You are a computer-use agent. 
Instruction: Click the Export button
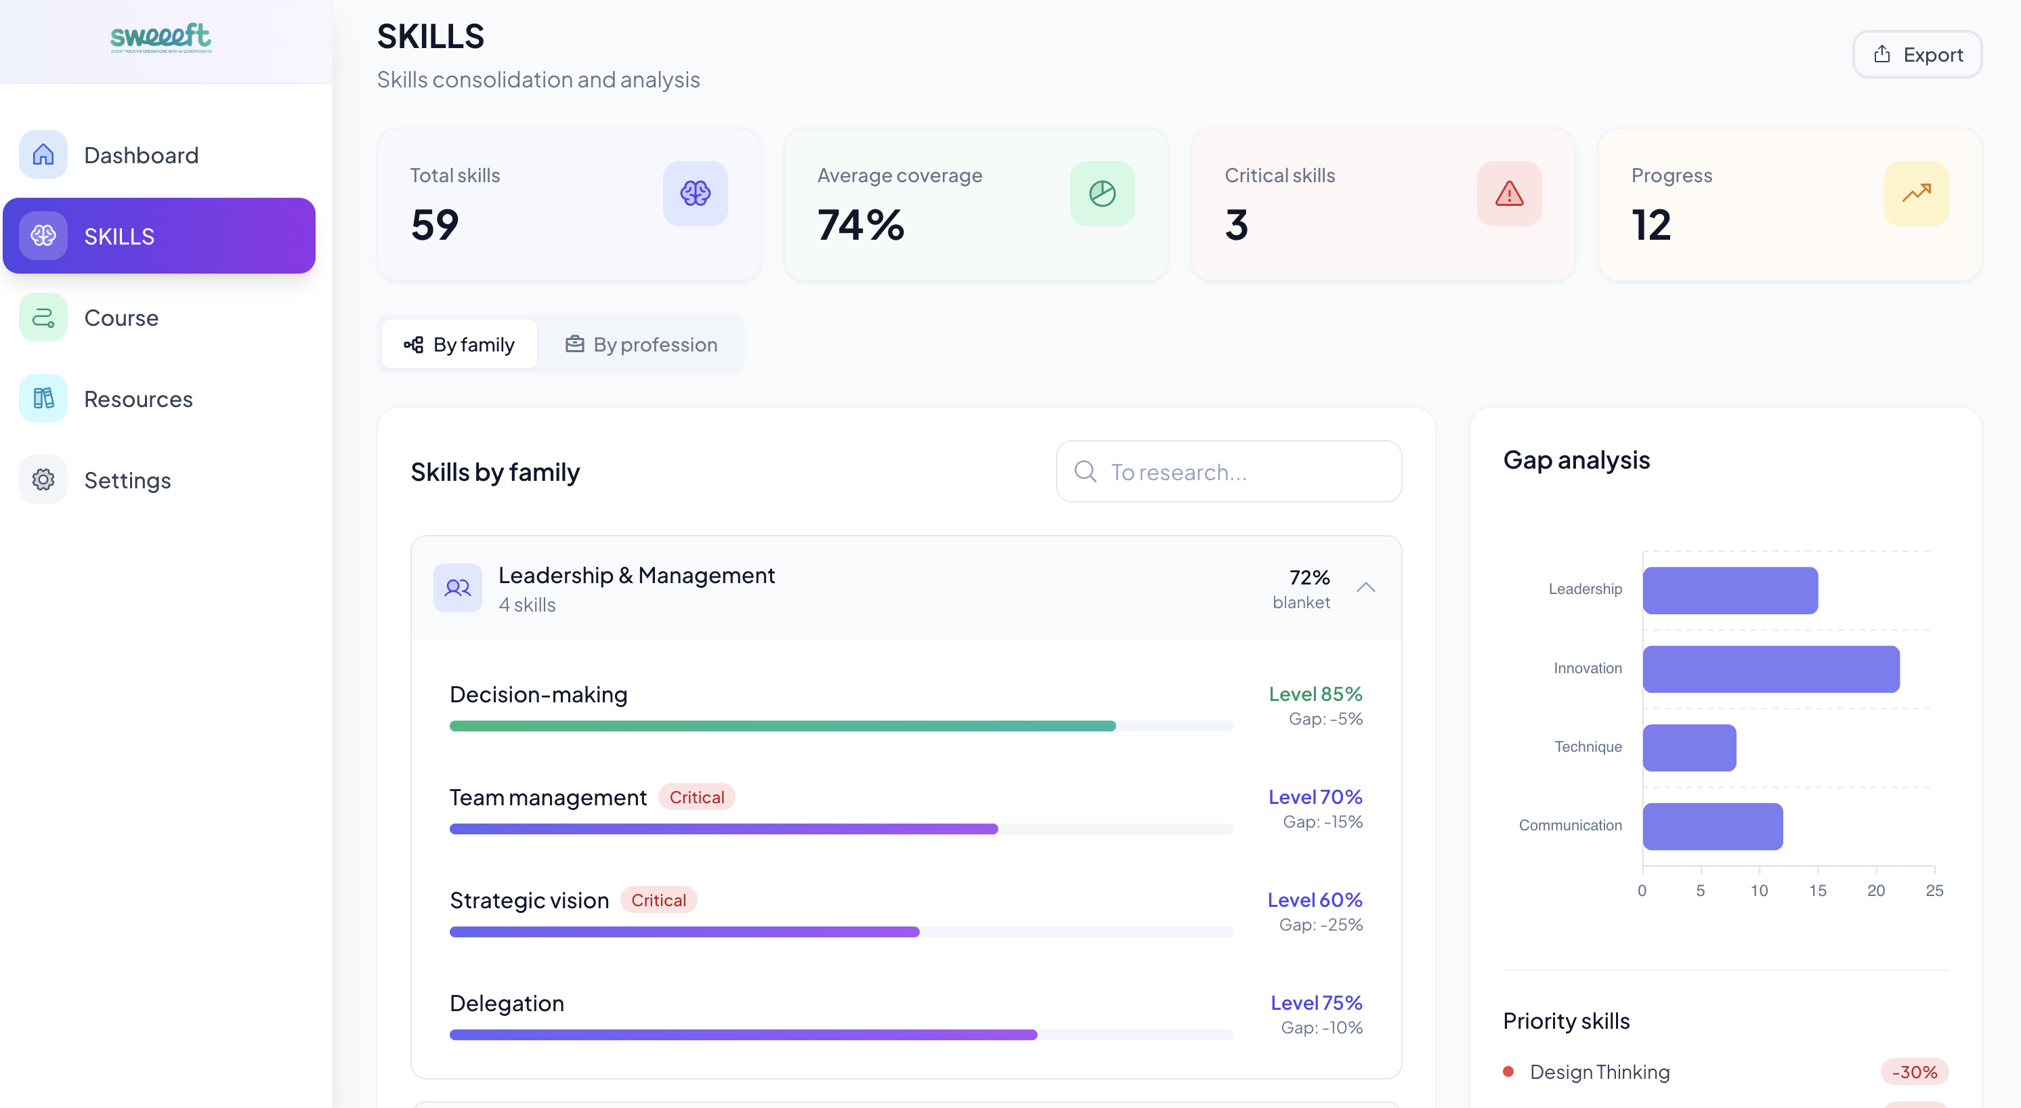tap(1917, 54)
